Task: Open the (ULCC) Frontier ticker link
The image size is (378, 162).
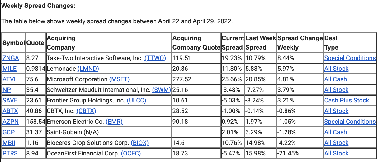Action: click(136, 101)
